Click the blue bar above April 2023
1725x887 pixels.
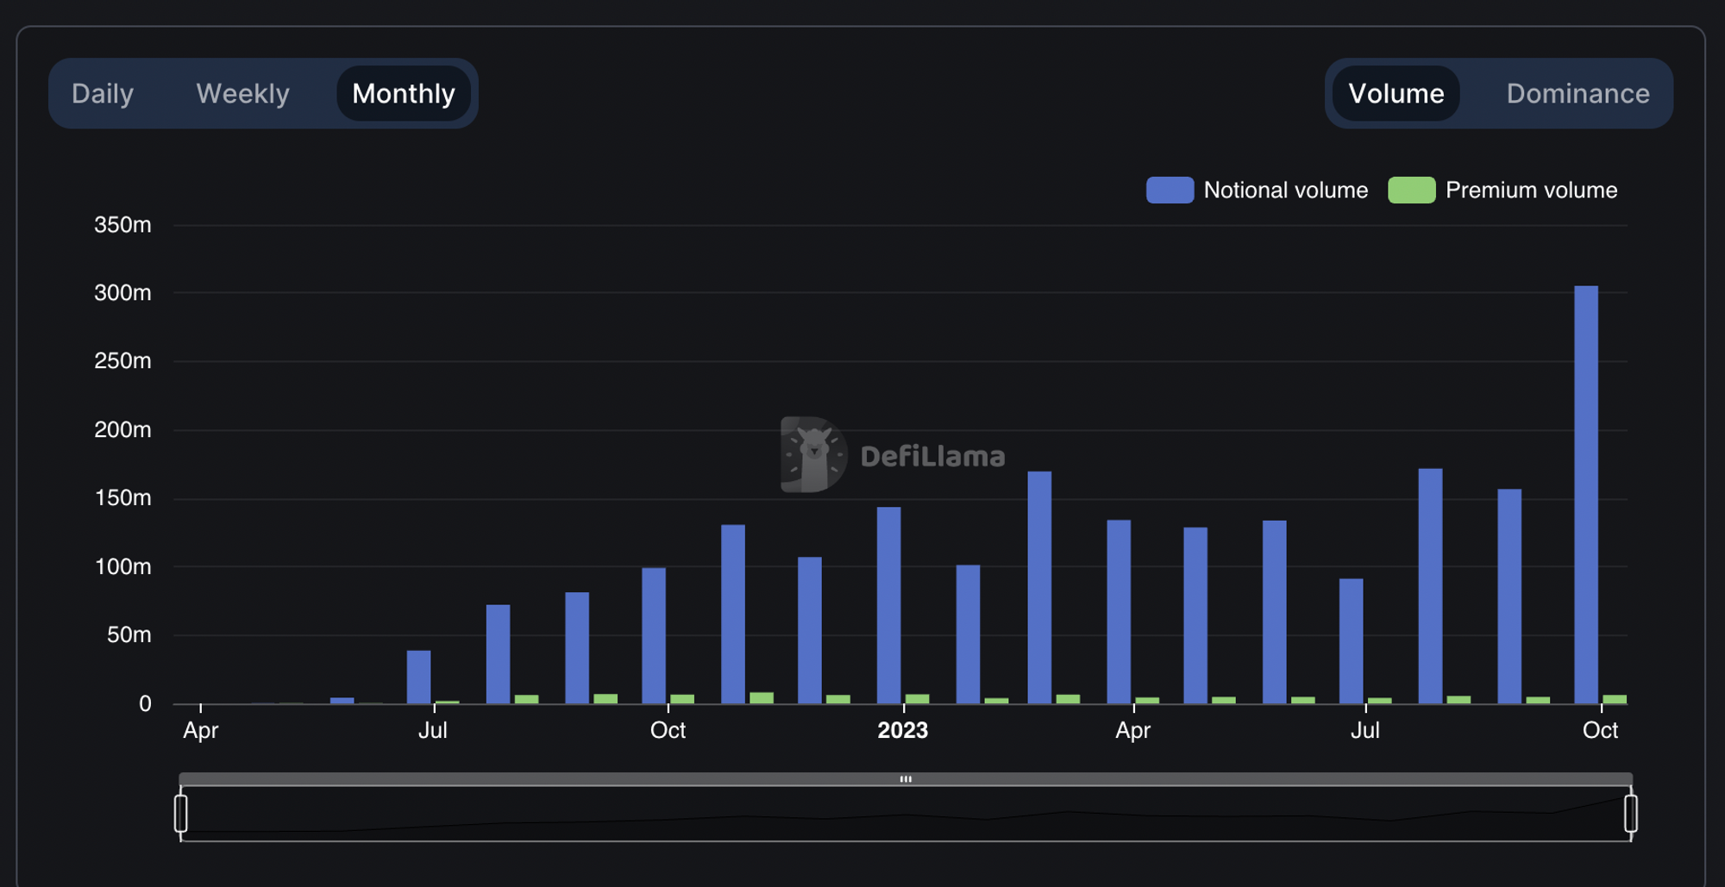tap(1119, 611)
